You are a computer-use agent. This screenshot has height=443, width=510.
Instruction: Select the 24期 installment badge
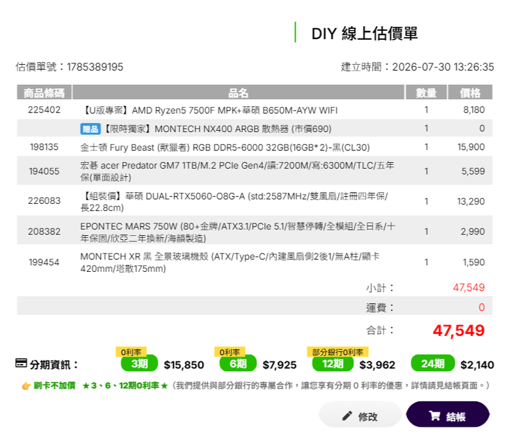[x=433, y=363]
